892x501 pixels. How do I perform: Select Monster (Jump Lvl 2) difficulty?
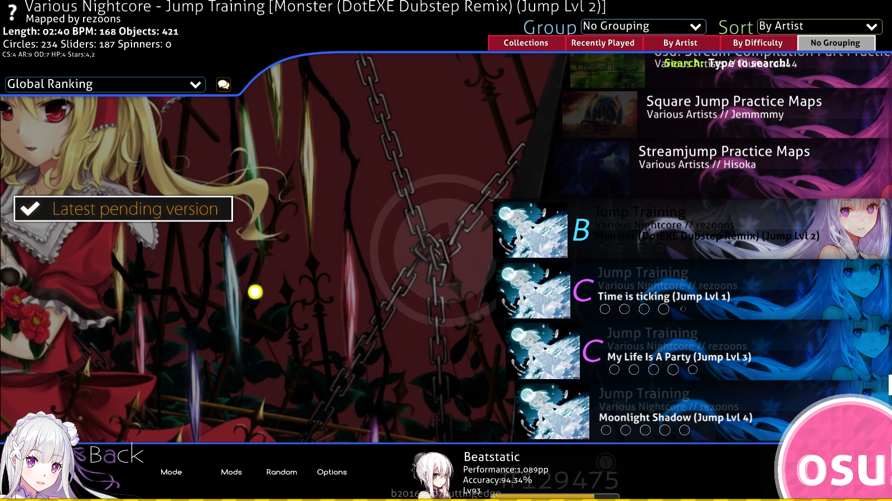coord(692,229)
